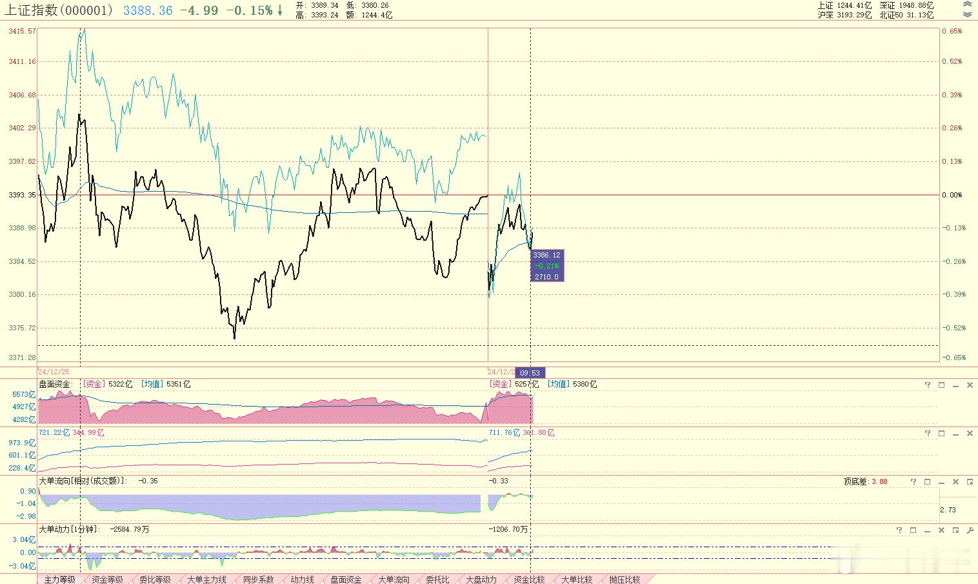Maximize the 大单流向 panel
Screen dimensions: 978x584
coord(928,481)
